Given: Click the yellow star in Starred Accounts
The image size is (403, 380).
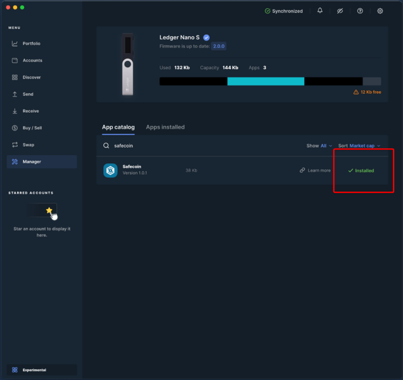Looking at the screenshot, I should 49,210.
